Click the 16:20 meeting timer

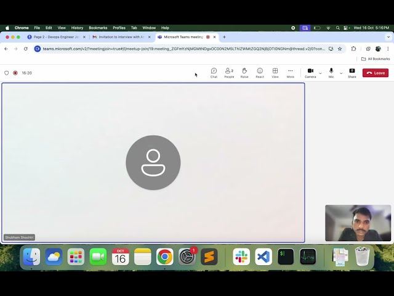[26, 73]
